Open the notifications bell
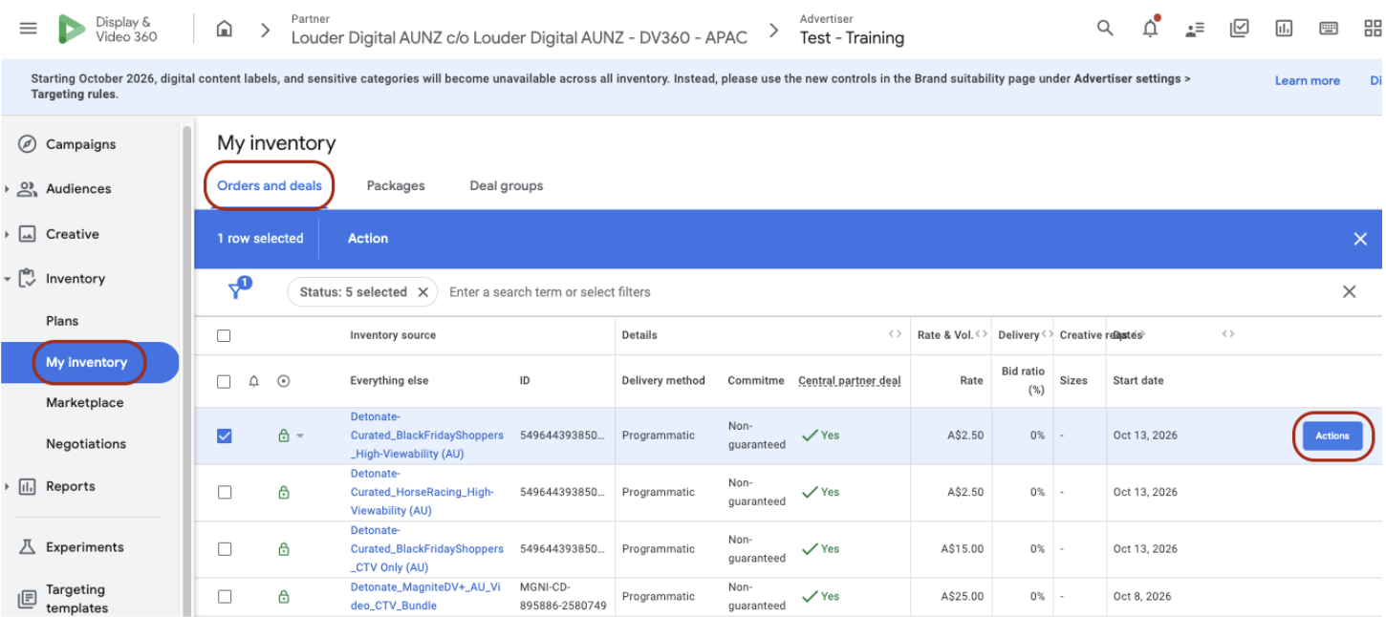1386x617 pixels. click(x=1150, y=28)
